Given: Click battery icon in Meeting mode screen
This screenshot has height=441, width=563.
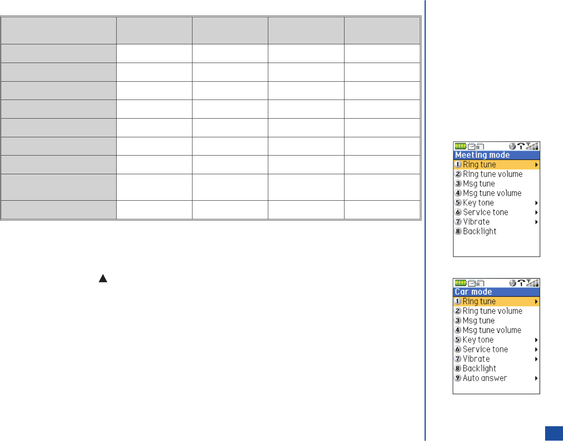Looking at the screenshot, I should point(461,146).
